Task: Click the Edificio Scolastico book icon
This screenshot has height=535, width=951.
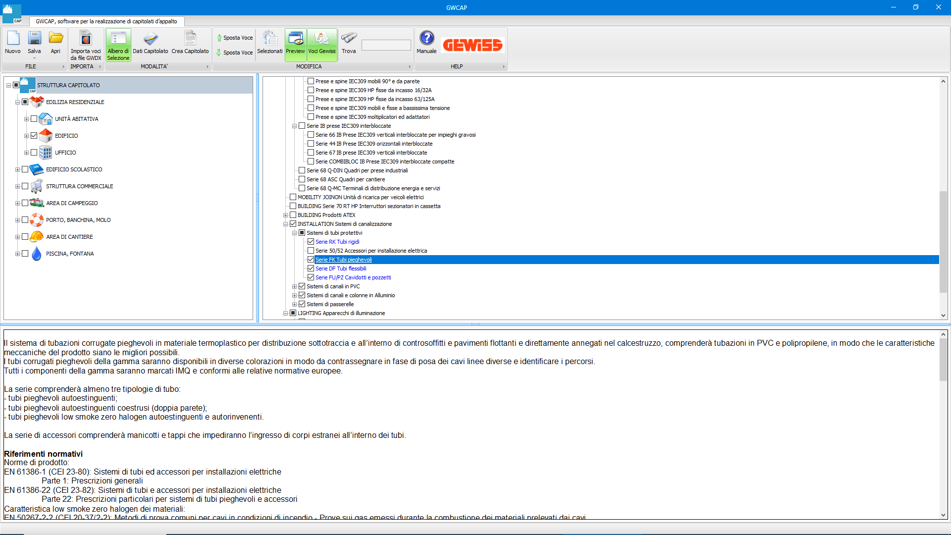Action: click(x=37, y=169)
